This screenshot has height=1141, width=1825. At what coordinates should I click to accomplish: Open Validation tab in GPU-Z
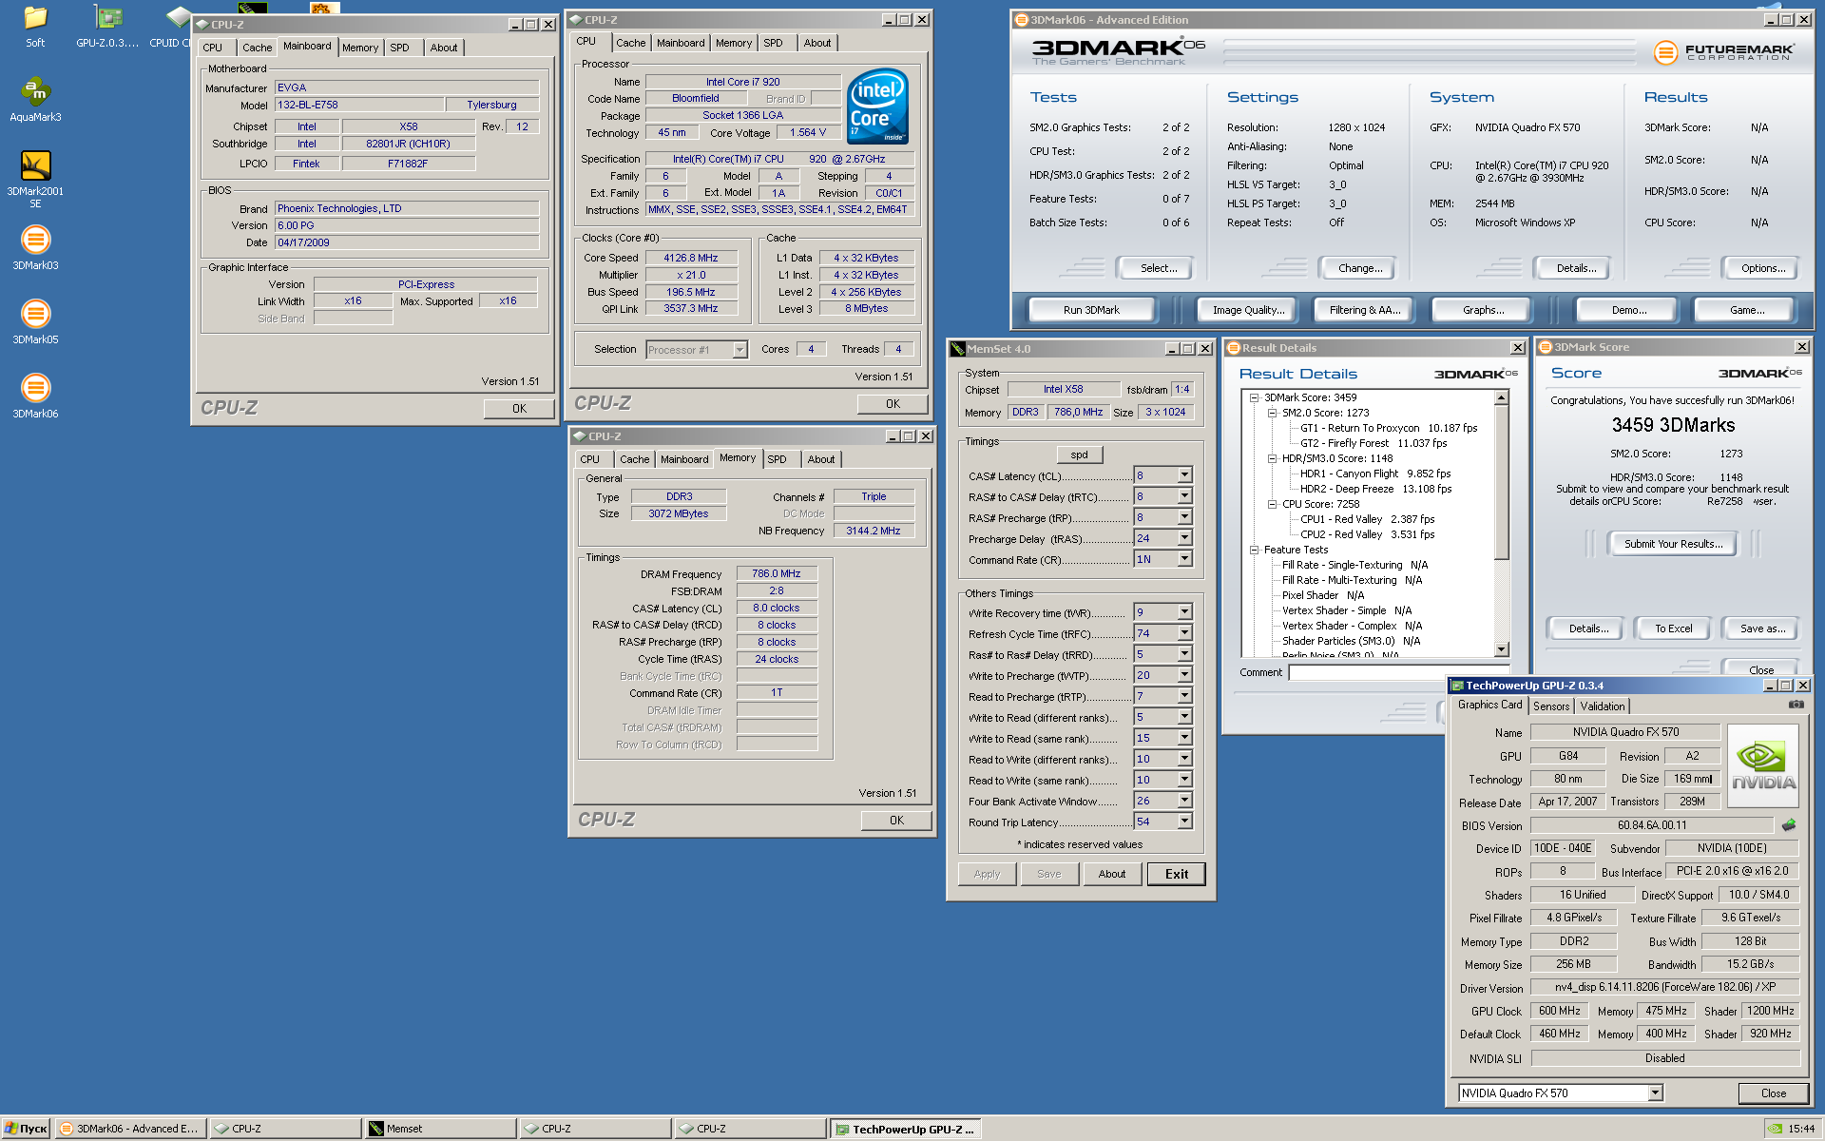[x=1603, y=706]
